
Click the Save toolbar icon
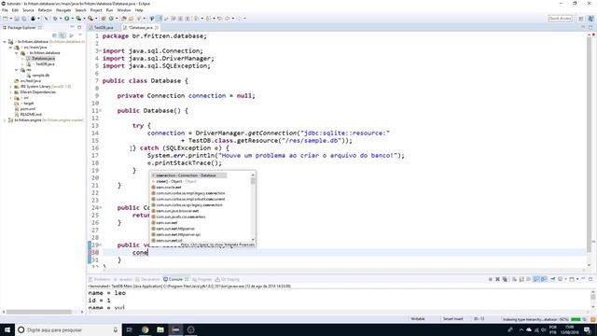pos(17,19)
